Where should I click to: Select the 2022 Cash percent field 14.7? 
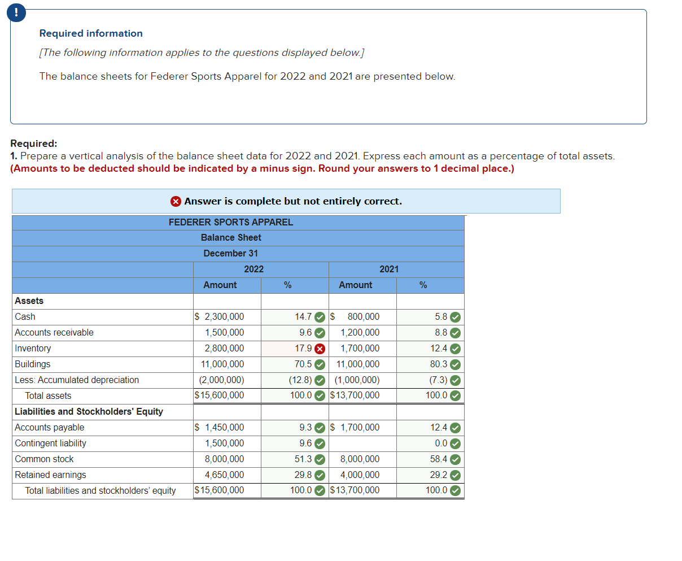pos(295,317)
